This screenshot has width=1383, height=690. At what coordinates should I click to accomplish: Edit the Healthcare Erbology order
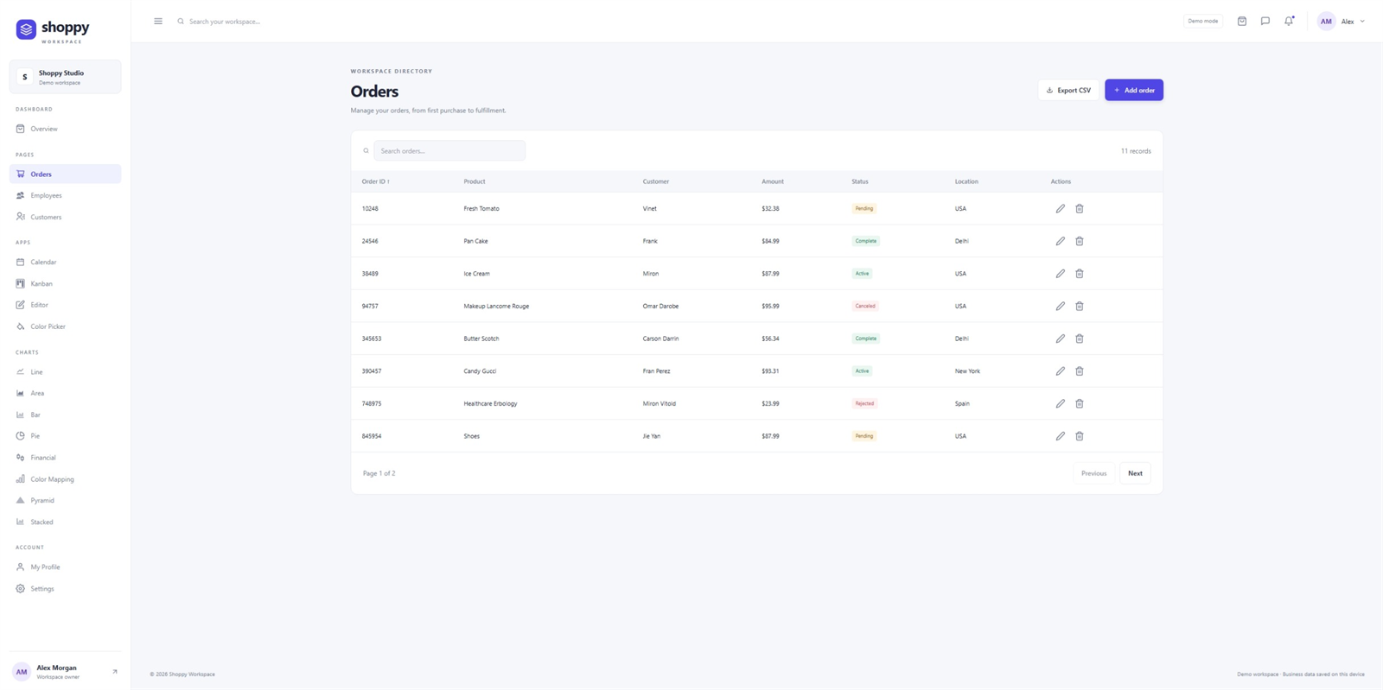[1061, 403]
